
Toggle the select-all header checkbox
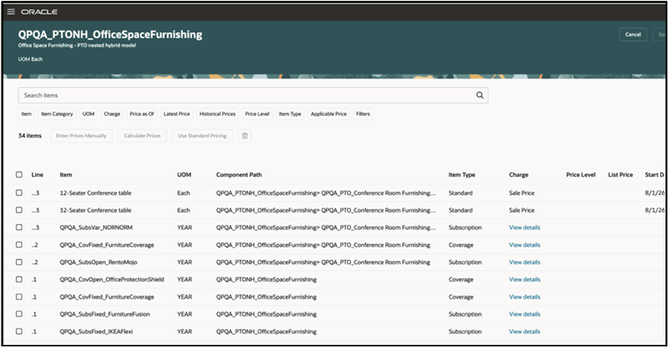(19, 175)
